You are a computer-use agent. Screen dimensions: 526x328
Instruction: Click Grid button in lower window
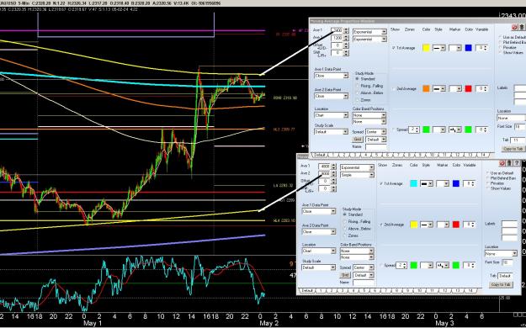[345, 275]
